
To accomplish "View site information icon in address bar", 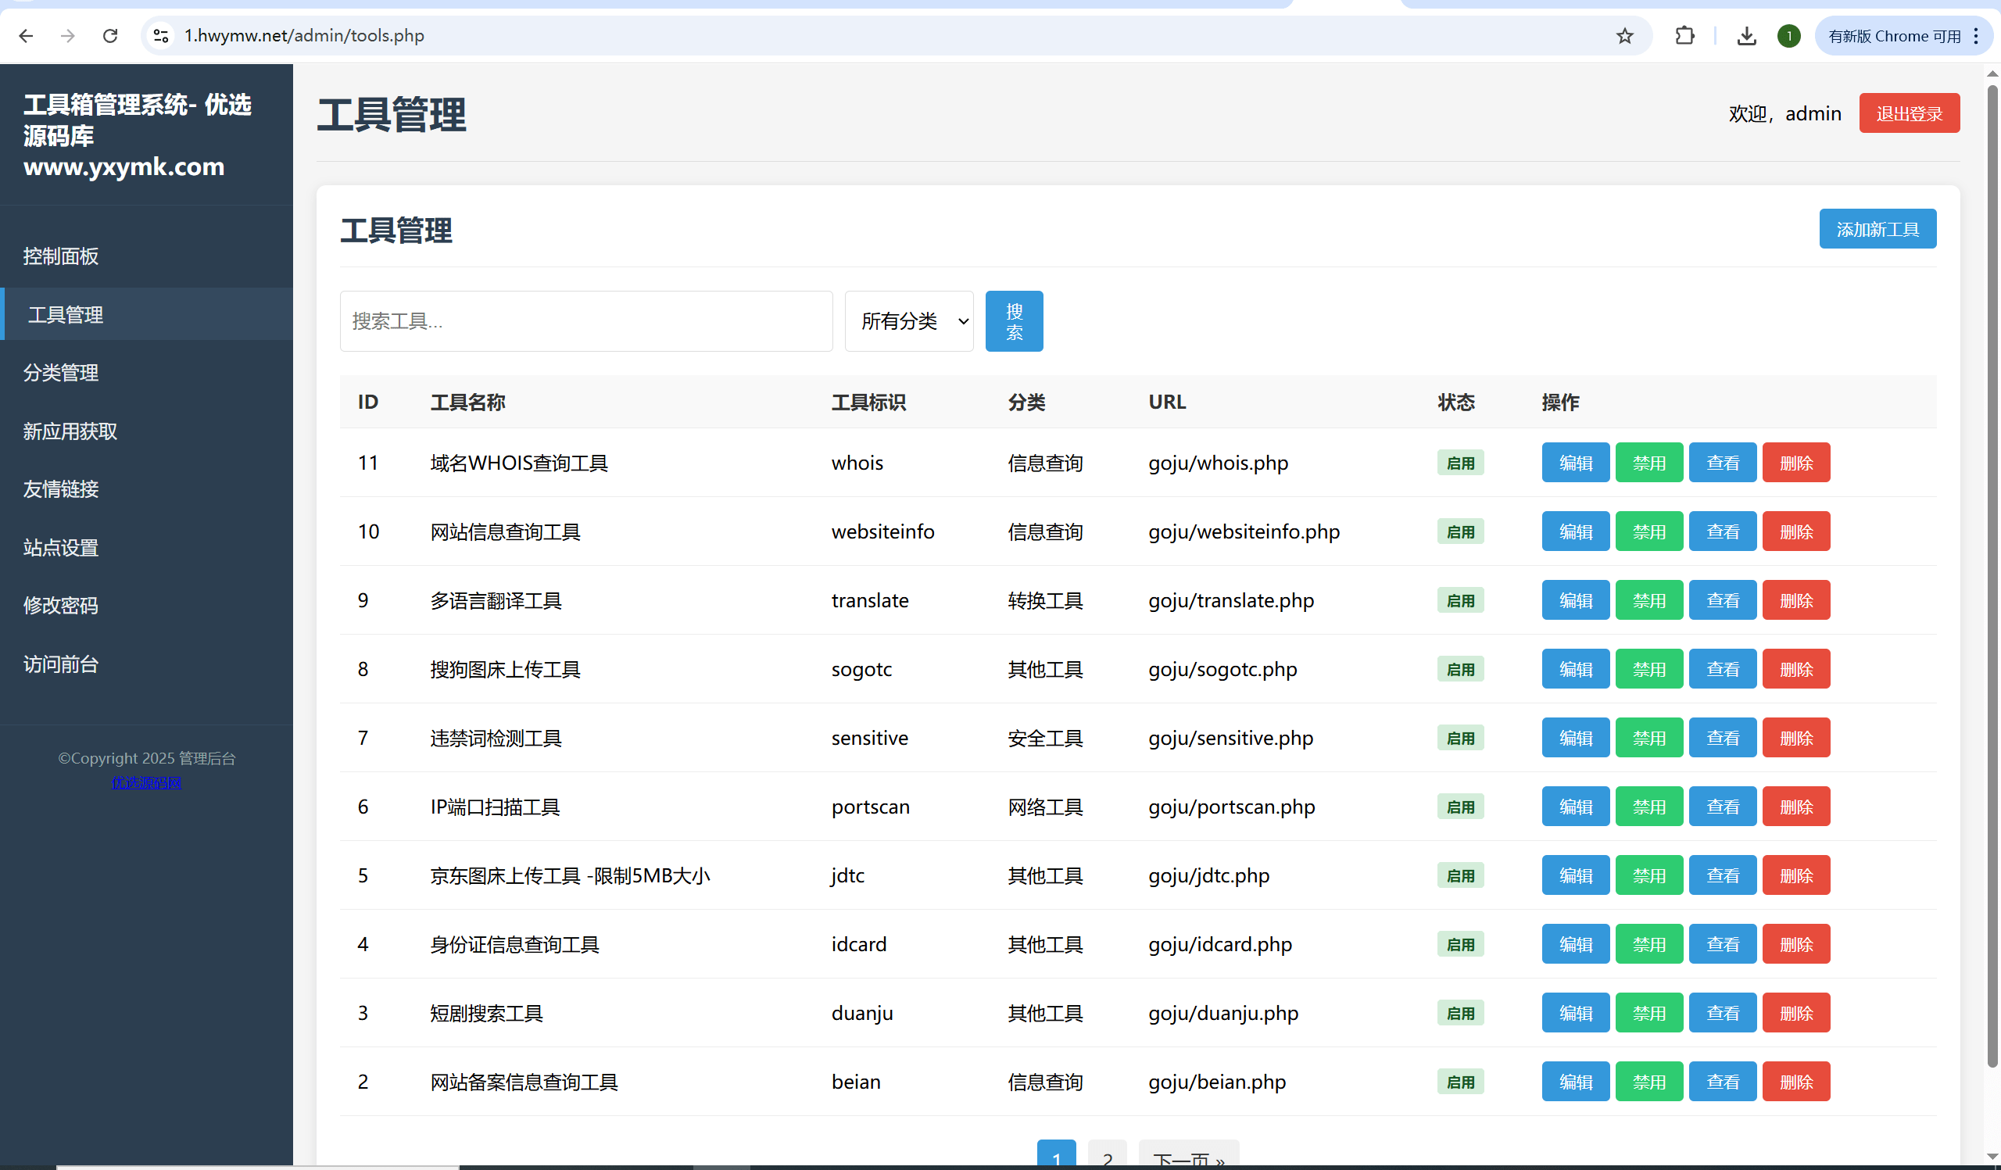I will coord(160,36).
